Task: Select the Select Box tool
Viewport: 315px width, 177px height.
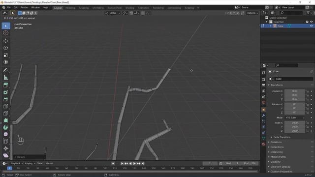Action: 6,26
